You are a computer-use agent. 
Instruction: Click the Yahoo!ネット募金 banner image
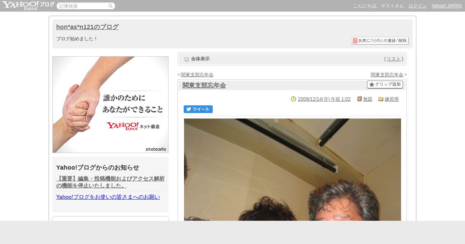pyautogui.click(x=110, y=105)
